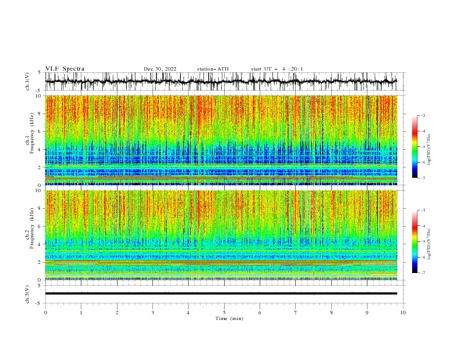
Task: Click the 'station=ATH' label
Action: point(213,69)
